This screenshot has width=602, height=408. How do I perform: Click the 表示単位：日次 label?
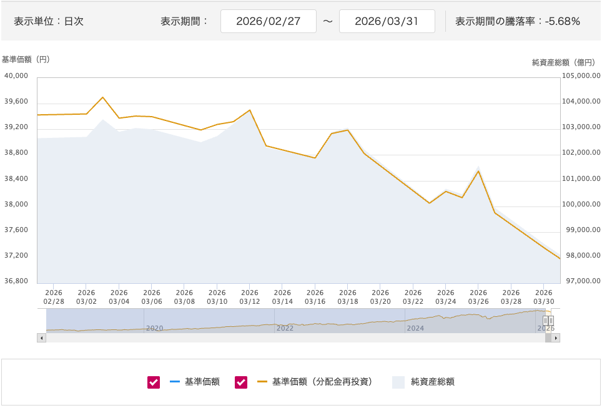tap(49, 21)
